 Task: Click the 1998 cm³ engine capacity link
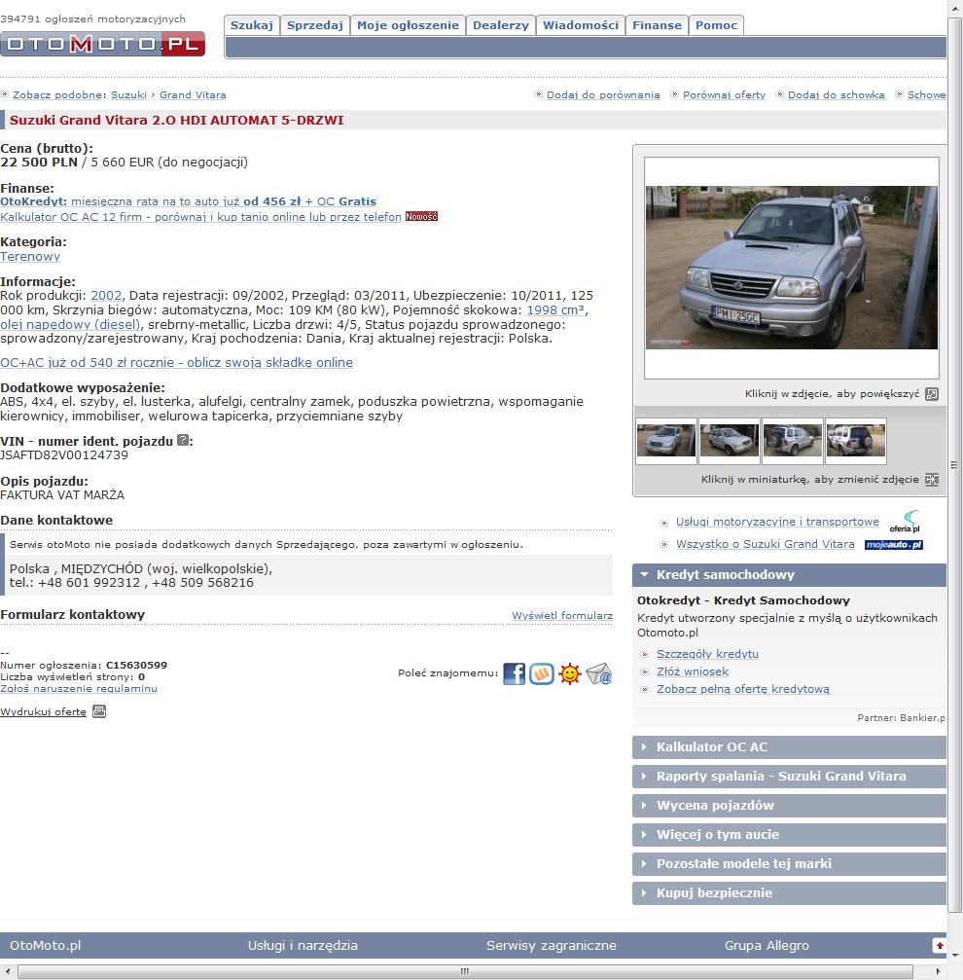[x=555, y=310]
